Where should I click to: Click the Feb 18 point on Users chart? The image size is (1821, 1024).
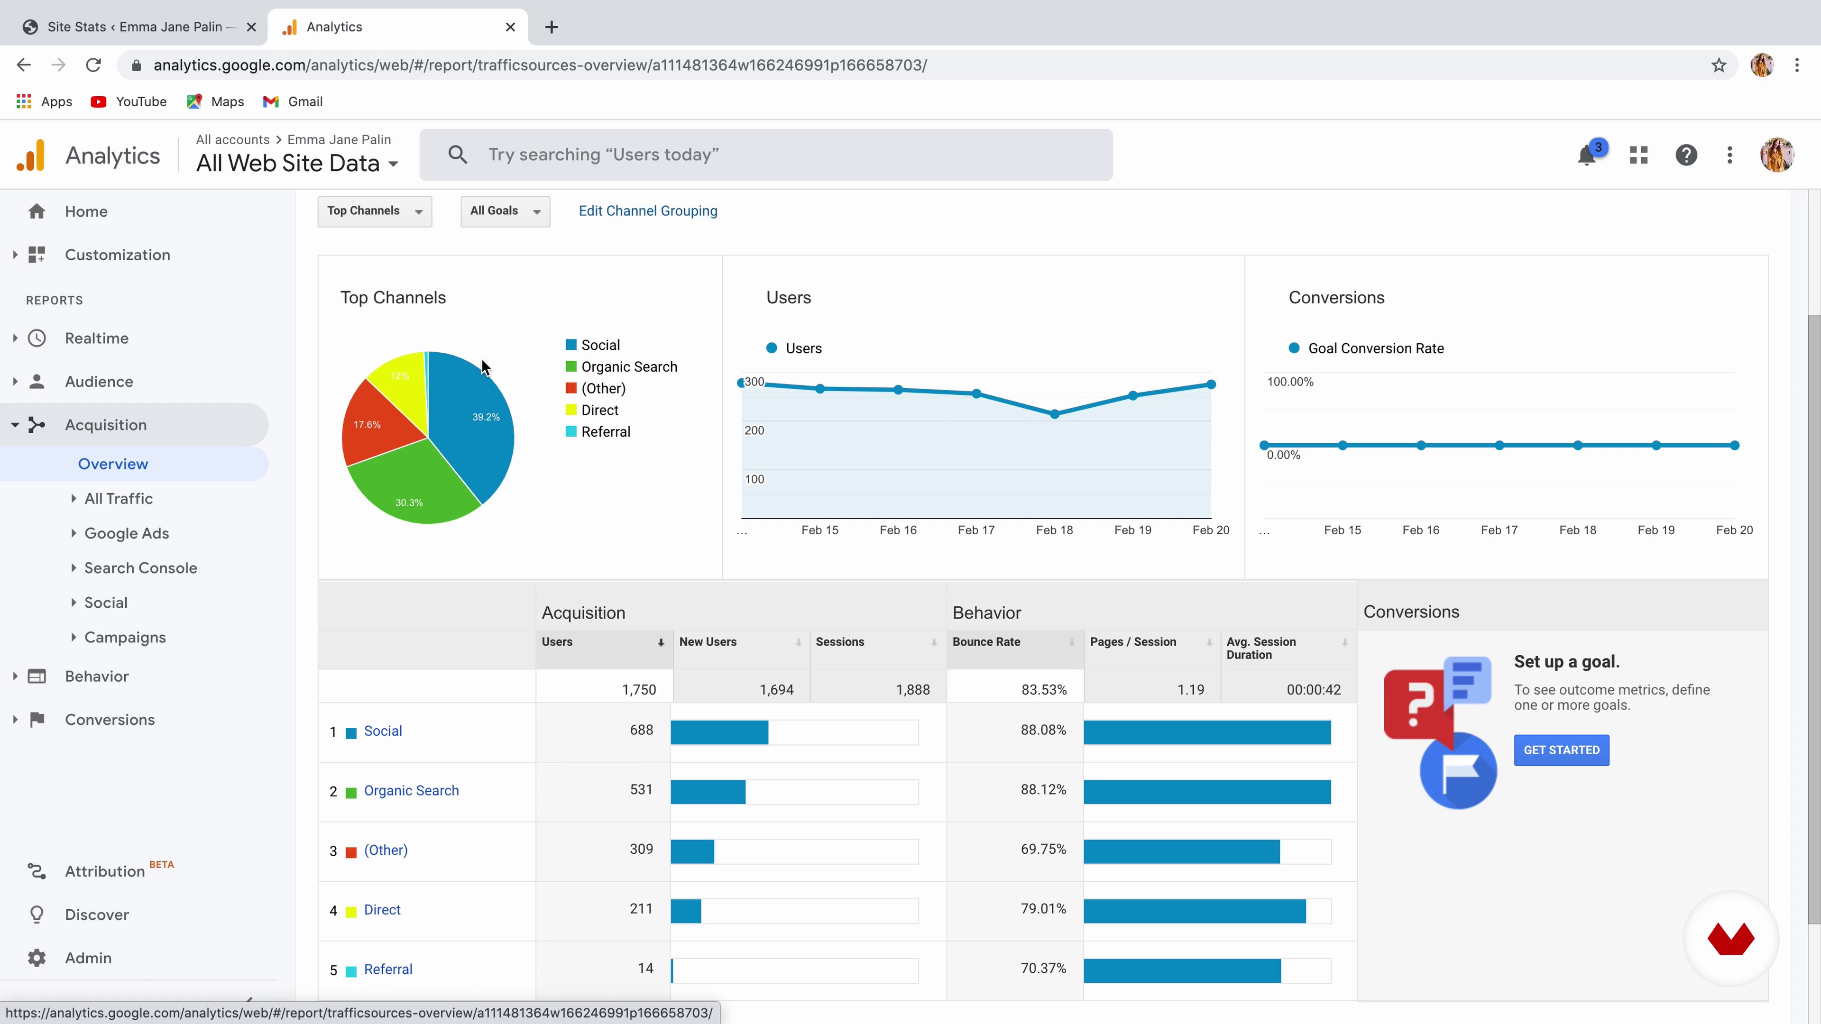(x=1054, y=414)
